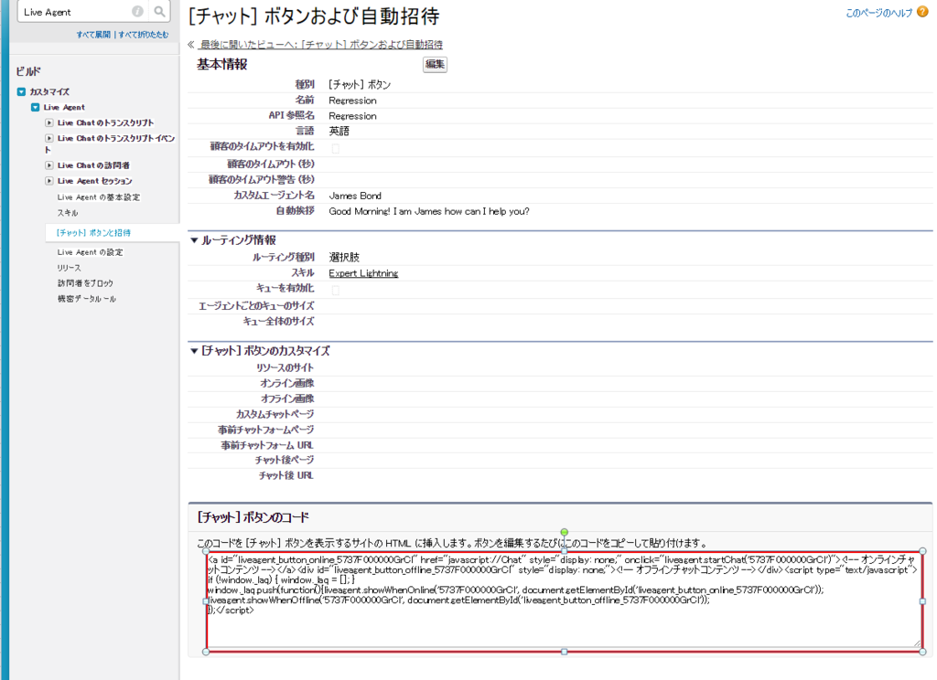This screenshot has width=937, height=680.
Task: Open 機密データルール in sidebar
Action: click(x=87, y=299)
